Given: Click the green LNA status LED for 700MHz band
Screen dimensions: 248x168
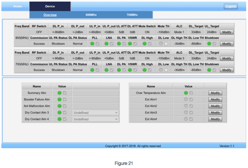Looking at the screenshot, I should 106,70.
